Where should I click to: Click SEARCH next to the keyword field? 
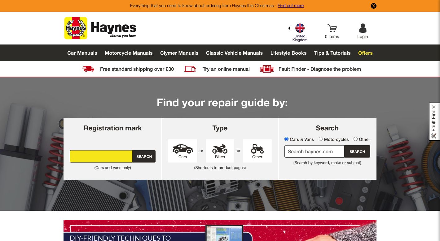pyautogui.click(x=357, y=151)
